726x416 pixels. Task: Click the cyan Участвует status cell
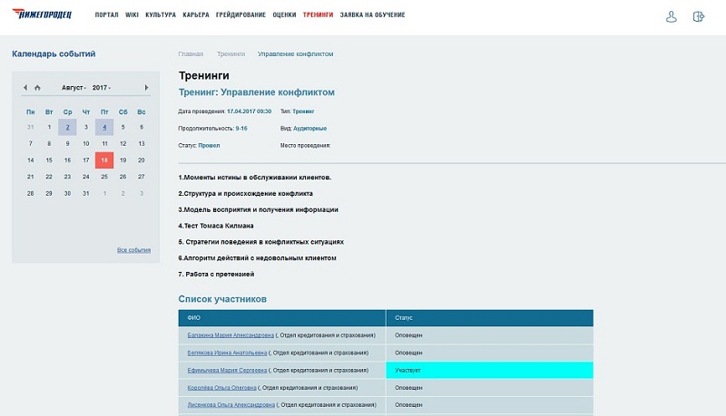coord(489,371)
